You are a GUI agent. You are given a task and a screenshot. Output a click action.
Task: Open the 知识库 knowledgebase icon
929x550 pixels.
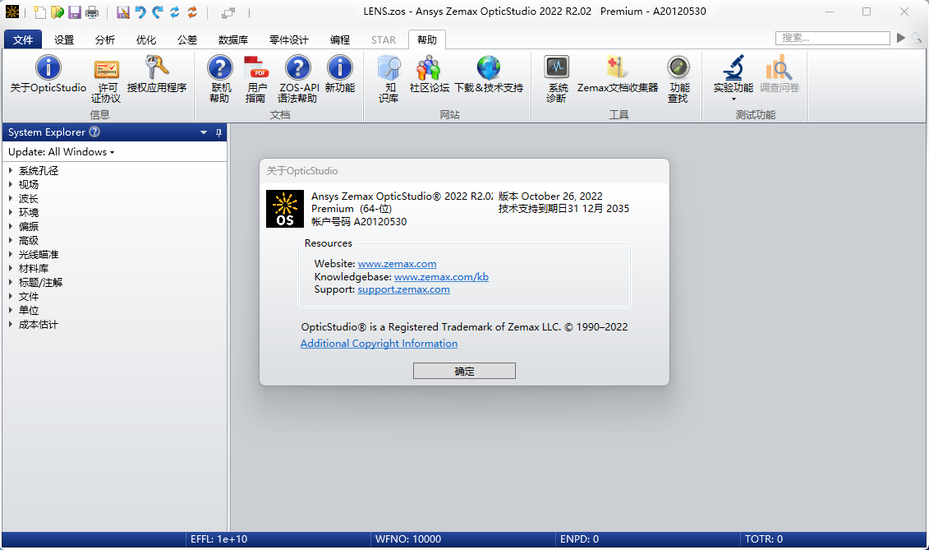pyautogui.click(x=389, y=79)
